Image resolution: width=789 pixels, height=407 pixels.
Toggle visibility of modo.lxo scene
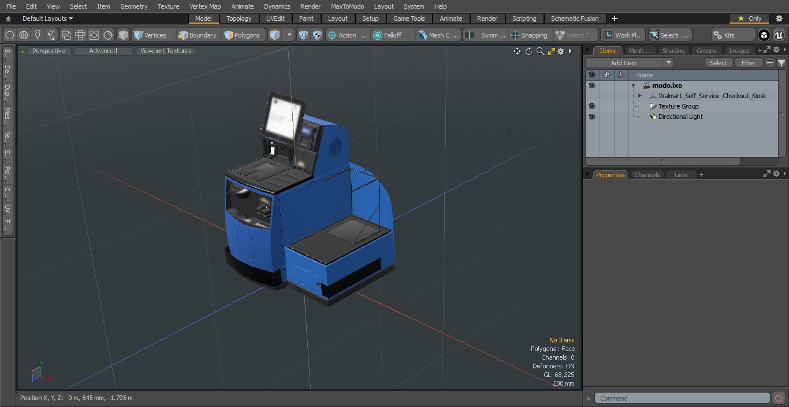tap(591, 85)
